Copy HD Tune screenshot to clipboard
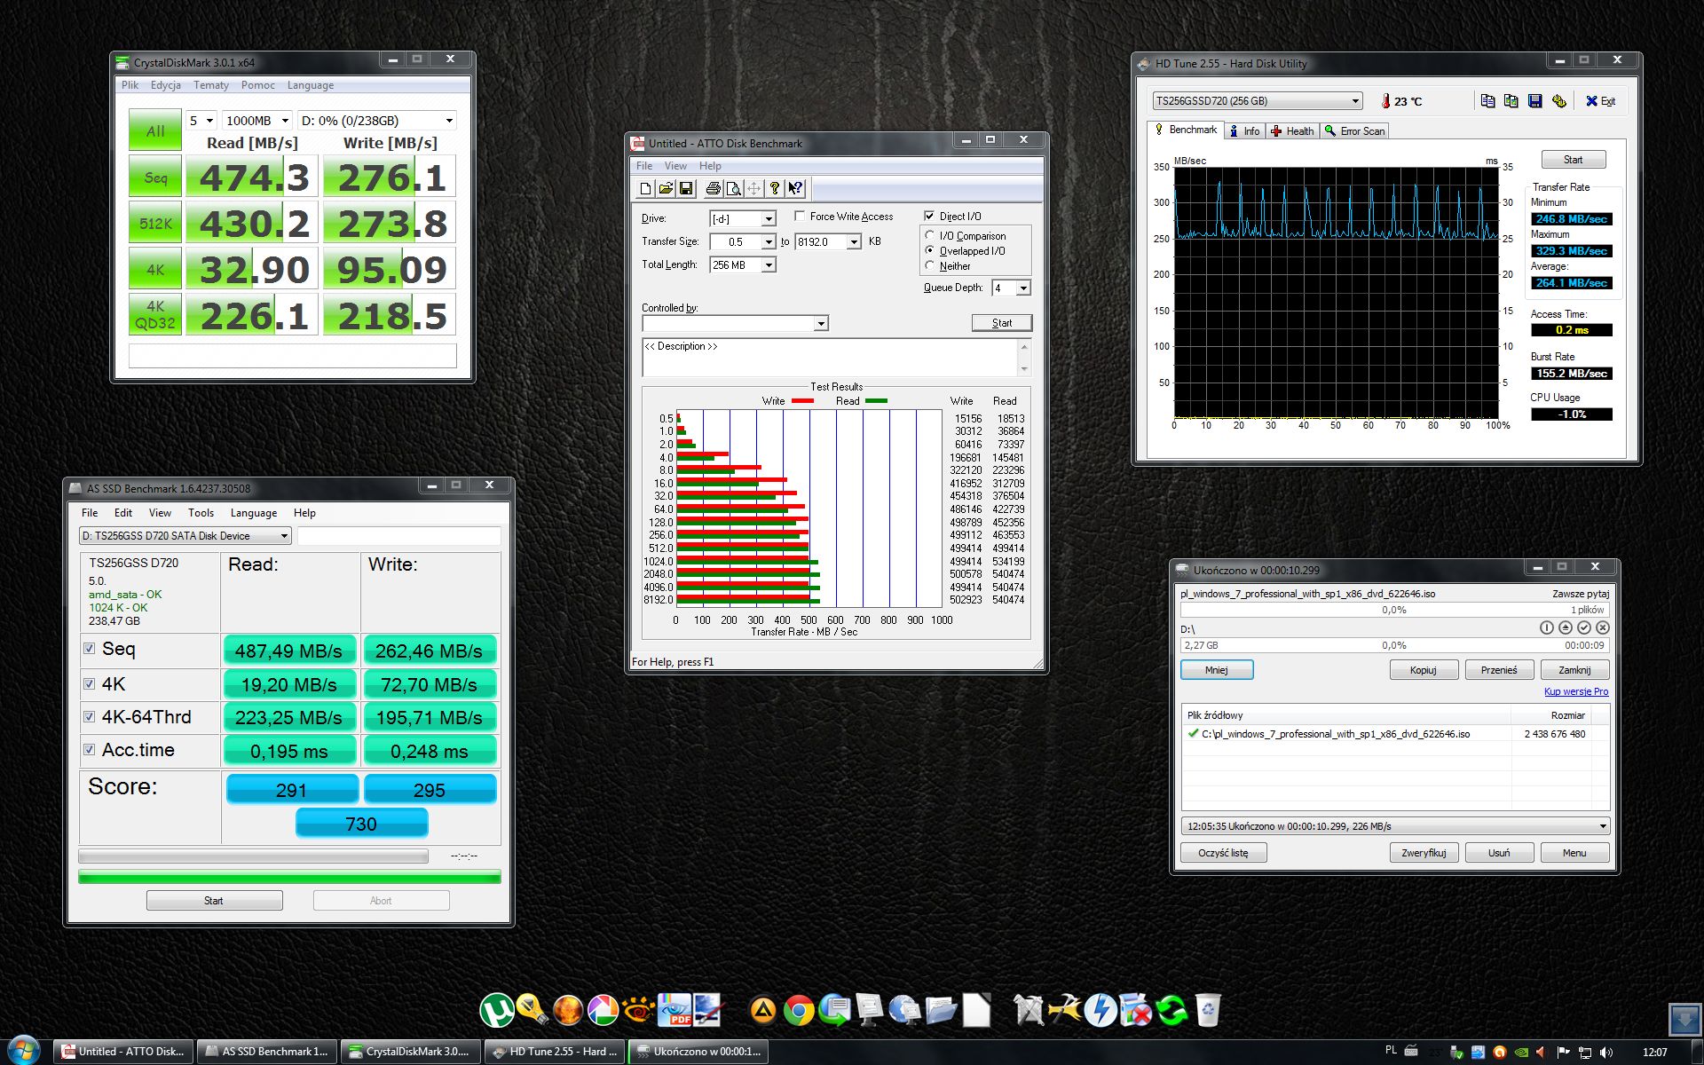The height and width of the screenshot is (1065, 1704). click(x=1511, y=101)
